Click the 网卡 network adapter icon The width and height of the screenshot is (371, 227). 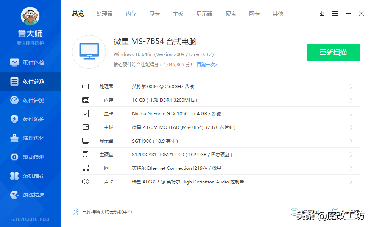point(86,168)
